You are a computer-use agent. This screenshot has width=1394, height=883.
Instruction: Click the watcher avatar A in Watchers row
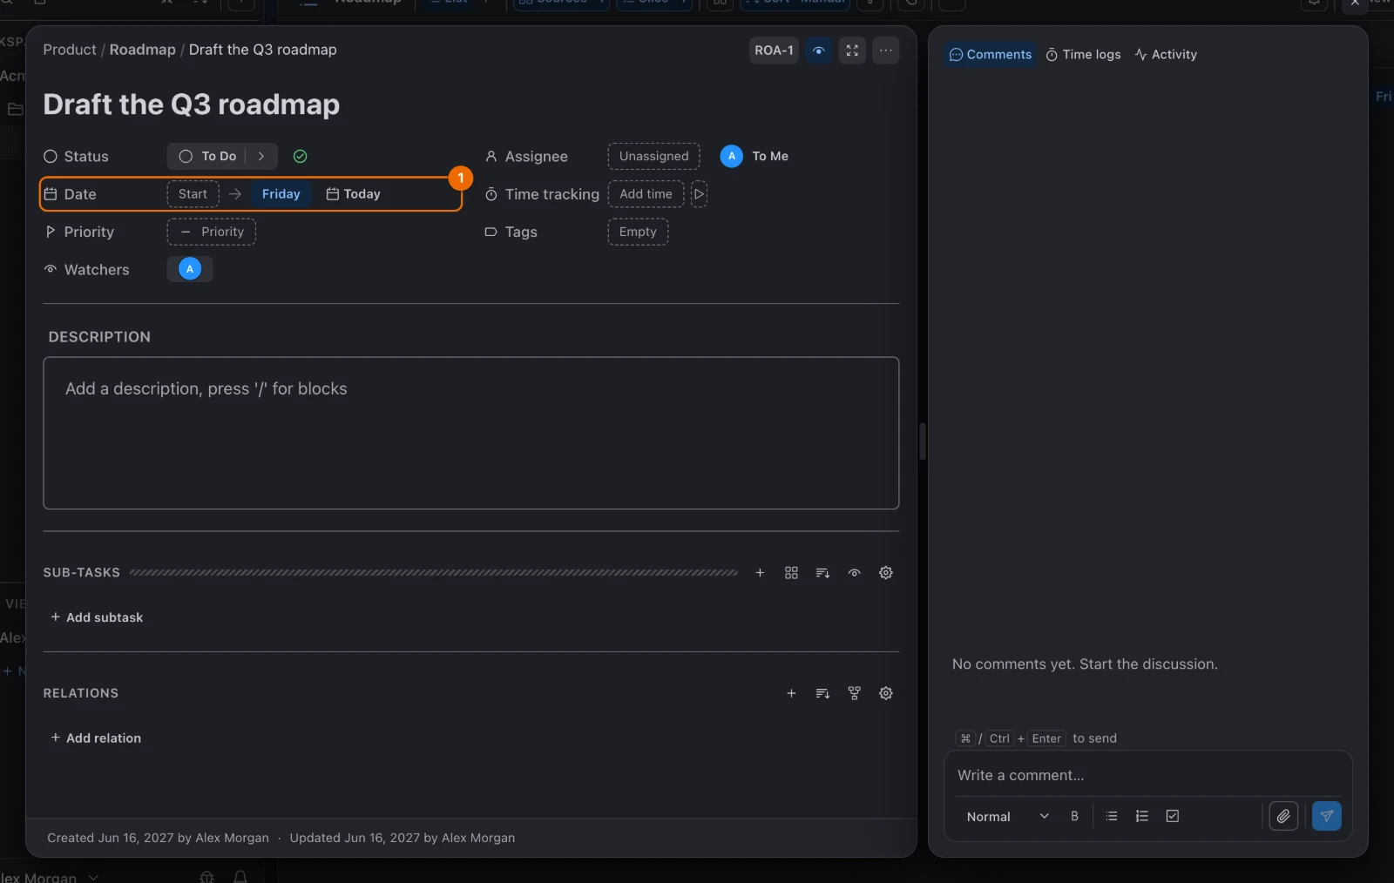click(190, 270)
